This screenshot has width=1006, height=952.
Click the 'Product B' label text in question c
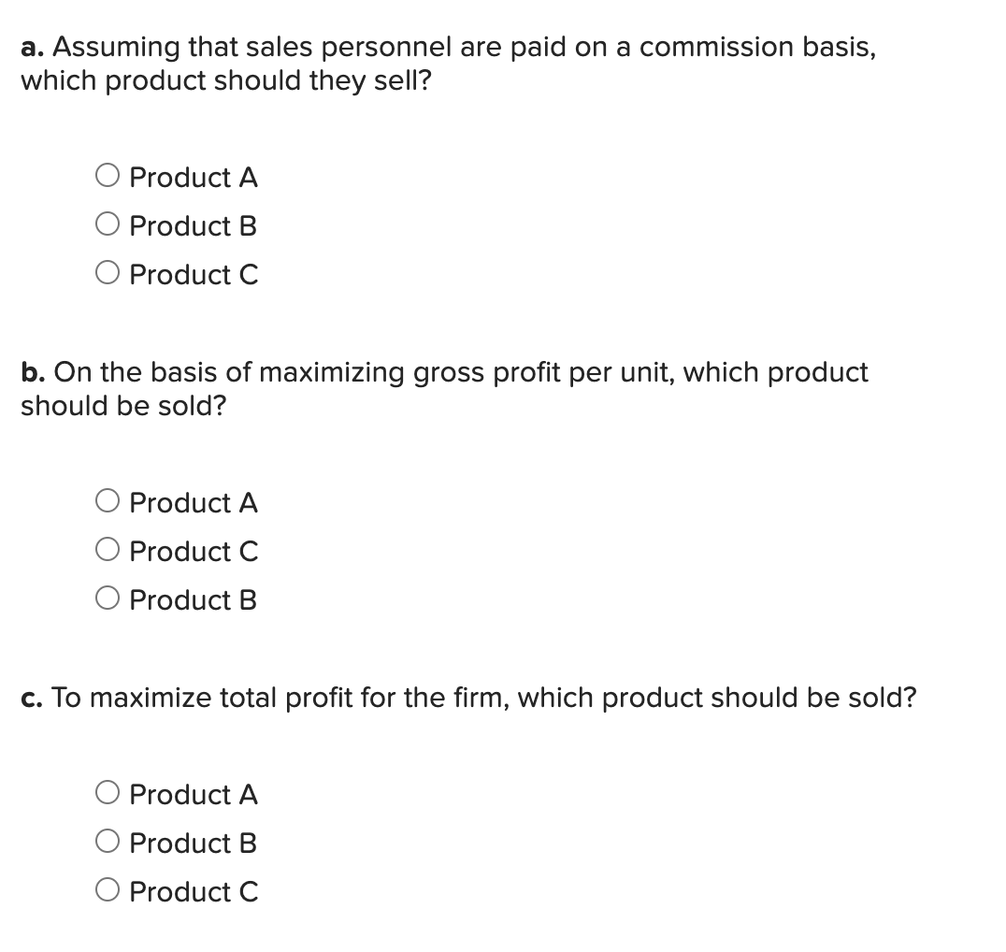point(194,844)
